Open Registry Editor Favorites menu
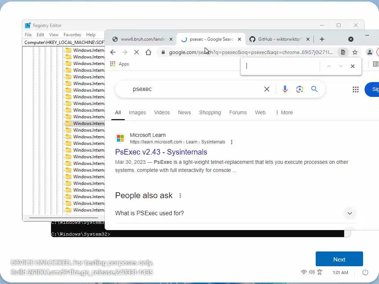 [72, 35]
